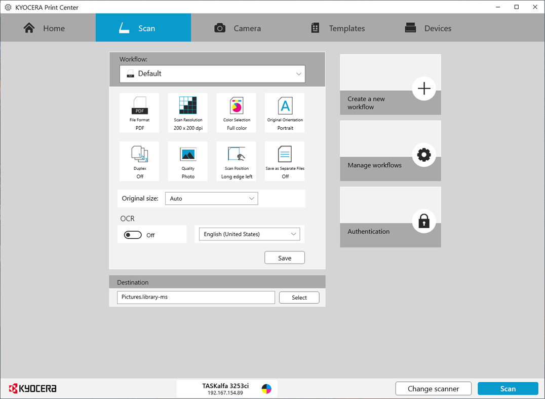
Task: Open the File Format PDF setting
Action: tap(139, 112)
